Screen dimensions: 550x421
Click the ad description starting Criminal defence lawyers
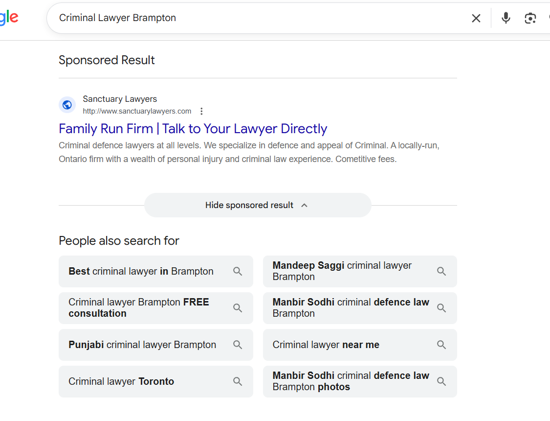(249, 152)
